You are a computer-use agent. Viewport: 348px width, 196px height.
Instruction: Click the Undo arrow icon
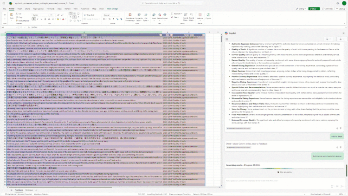click(x=5, y=15)
